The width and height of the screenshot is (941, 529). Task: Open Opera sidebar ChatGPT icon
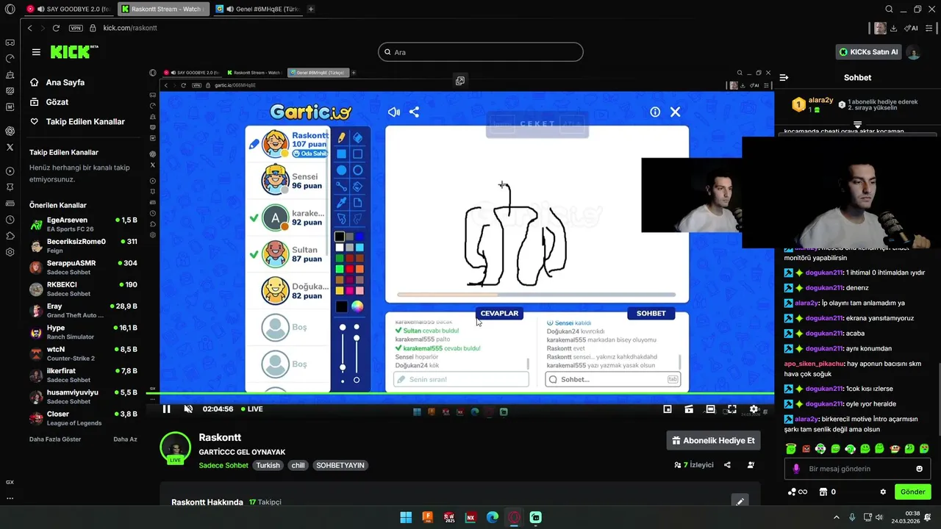(10, 131)
